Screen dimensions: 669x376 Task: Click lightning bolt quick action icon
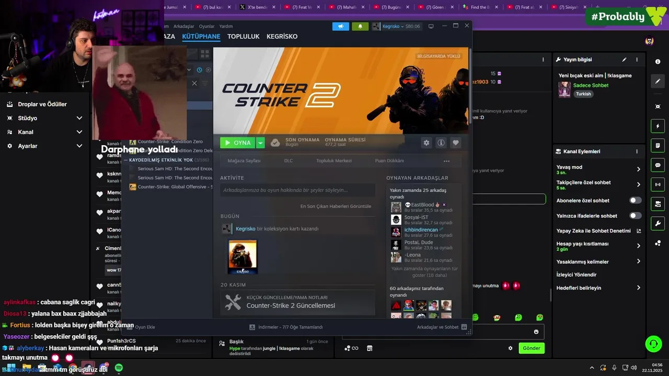(x=658, y=126)
